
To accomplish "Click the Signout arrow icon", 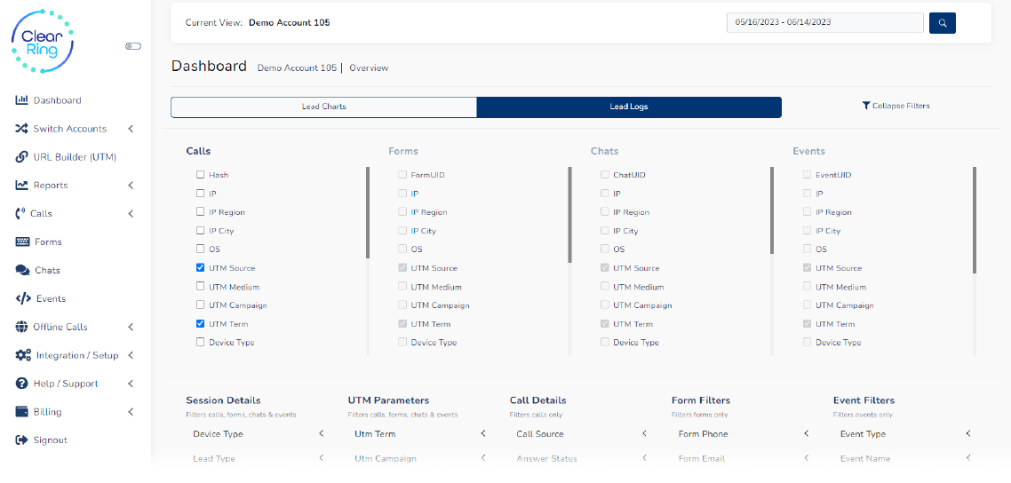I will pos(22,440).
